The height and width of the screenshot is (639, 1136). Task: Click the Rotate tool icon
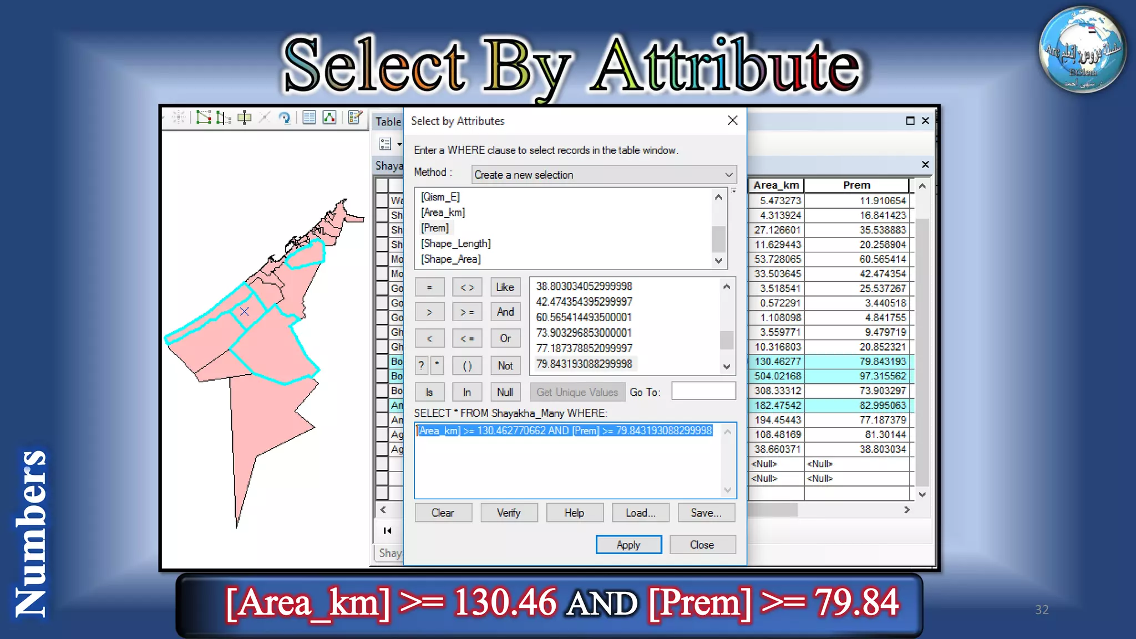pyautogui.click(x=285, y=118)
